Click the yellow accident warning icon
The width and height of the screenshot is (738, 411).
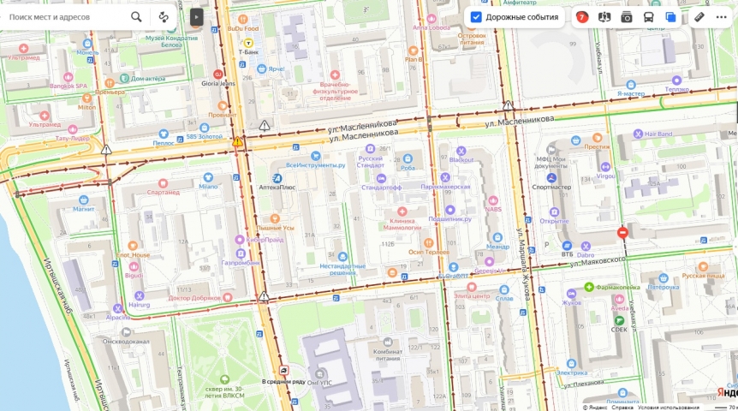237,141
